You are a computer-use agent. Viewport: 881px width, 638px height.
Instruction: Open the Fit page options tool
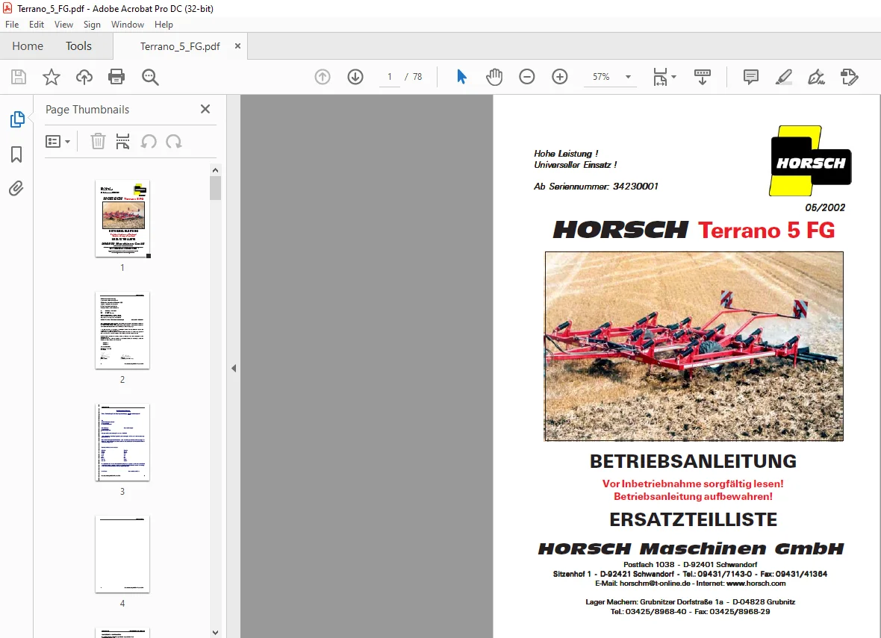(x=664, y=77)
